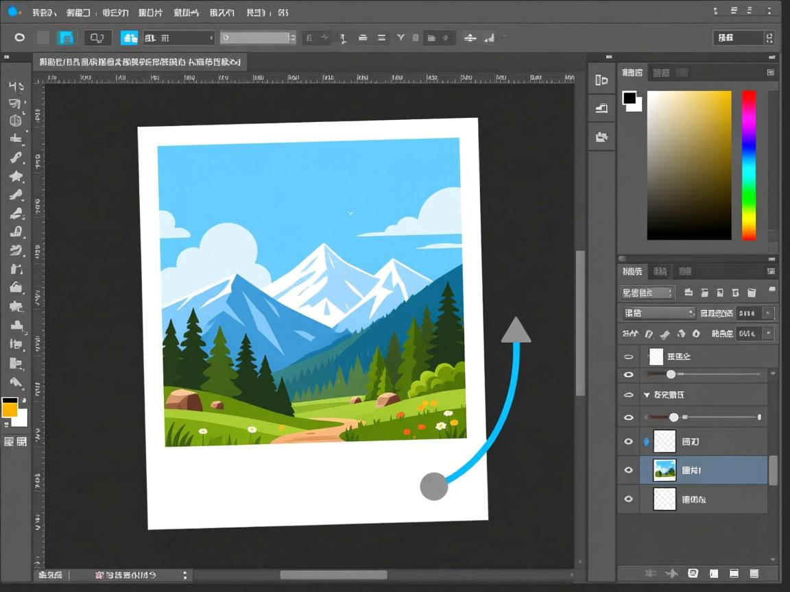Open the workspace dropdown at top right

[x=743, y=38]
